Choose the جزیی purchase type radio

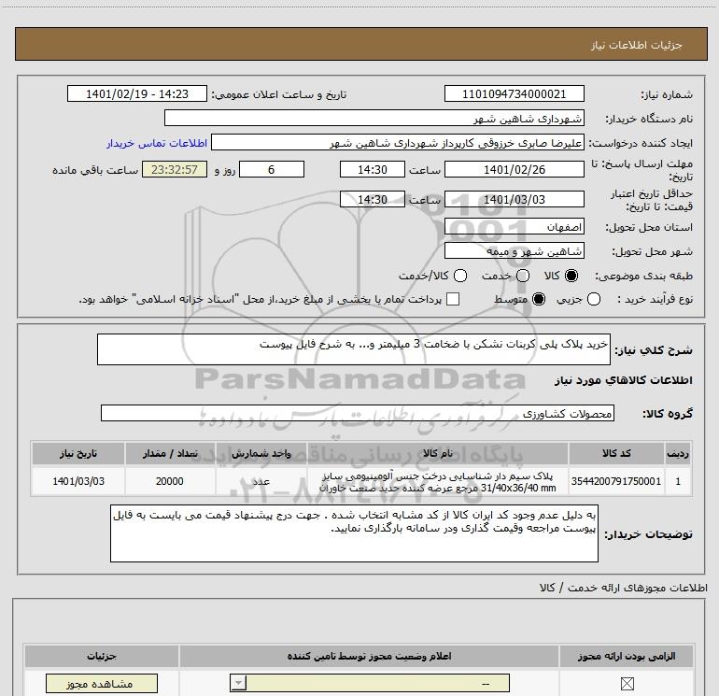(x=594, y=299)
